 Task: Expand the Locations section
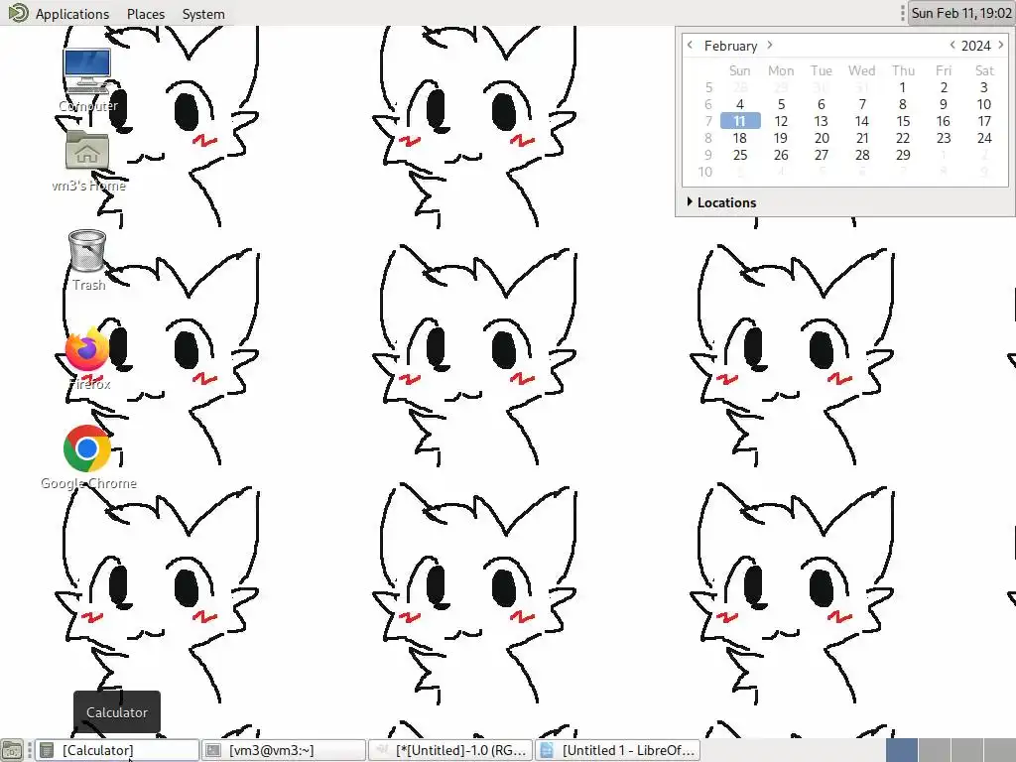(721, 202)
